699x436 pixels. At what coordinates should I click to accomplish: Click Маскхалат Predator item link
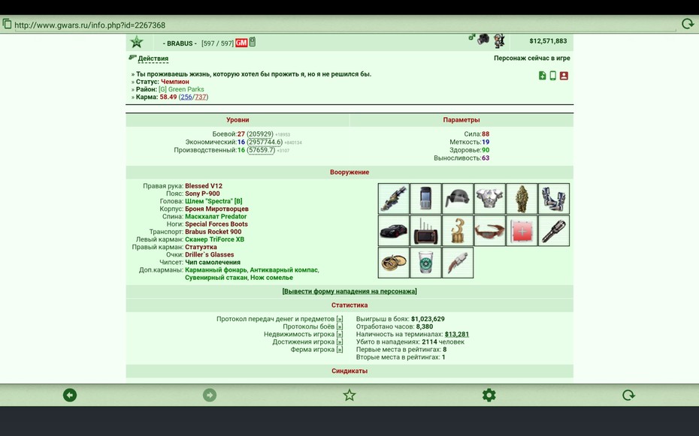(216, 216)
